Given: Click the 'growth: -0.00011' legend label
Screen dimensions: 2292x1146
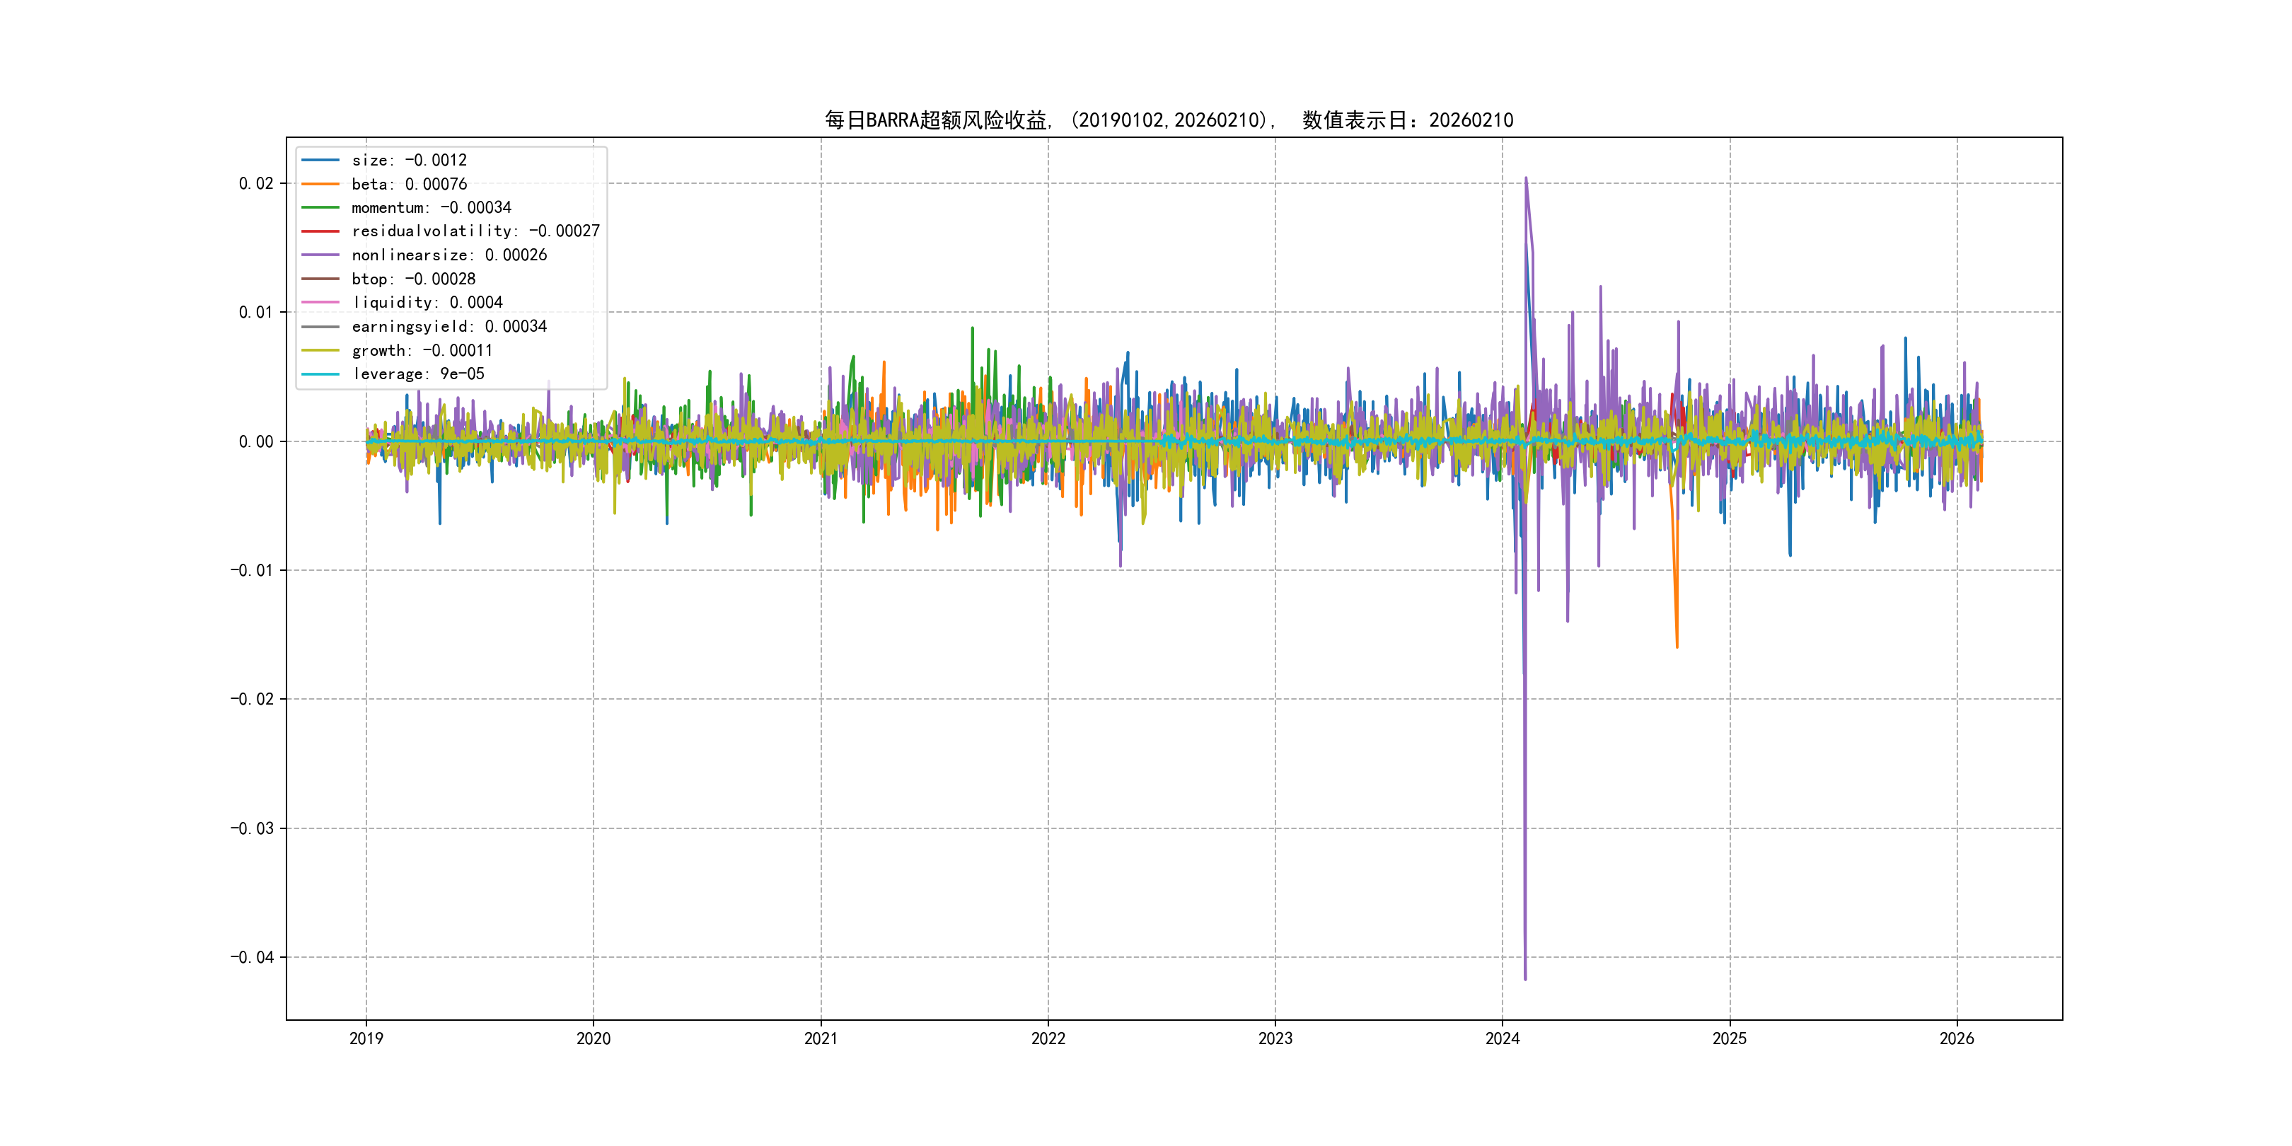Looking at the screenshot, I should pos(422,351).
